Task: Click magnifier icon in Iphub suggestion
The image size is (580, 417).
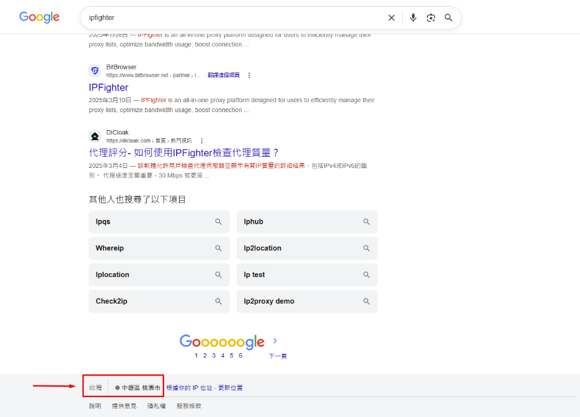Action: tap(367, 222)
